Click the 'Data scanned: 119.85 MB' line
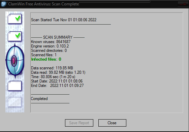 click(x=52, y=68)
